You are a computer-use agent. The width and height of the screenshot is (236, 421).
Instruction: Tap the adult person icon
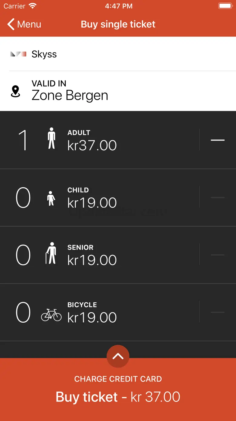[x=52, y=138]
